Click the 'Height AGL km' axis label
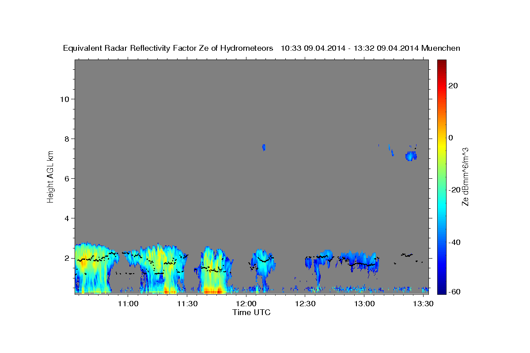 [50, 176]
